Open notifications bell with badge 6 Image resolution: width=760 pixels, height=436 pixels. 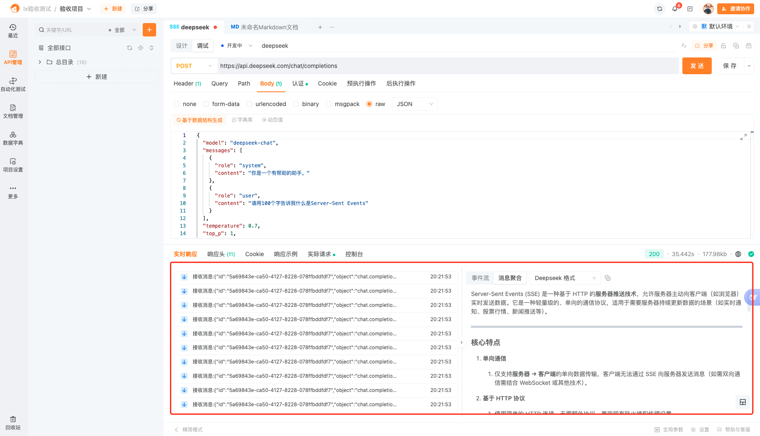pos(675,9)
